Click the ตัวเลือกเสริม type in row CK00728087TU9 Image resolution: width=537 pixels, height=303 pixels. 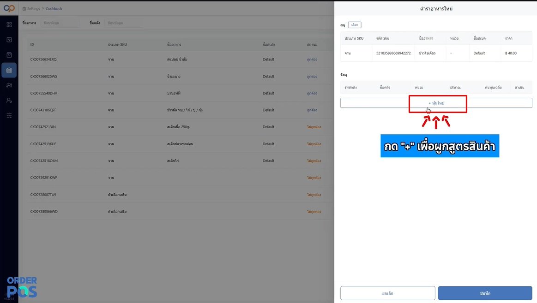(117, 195)
